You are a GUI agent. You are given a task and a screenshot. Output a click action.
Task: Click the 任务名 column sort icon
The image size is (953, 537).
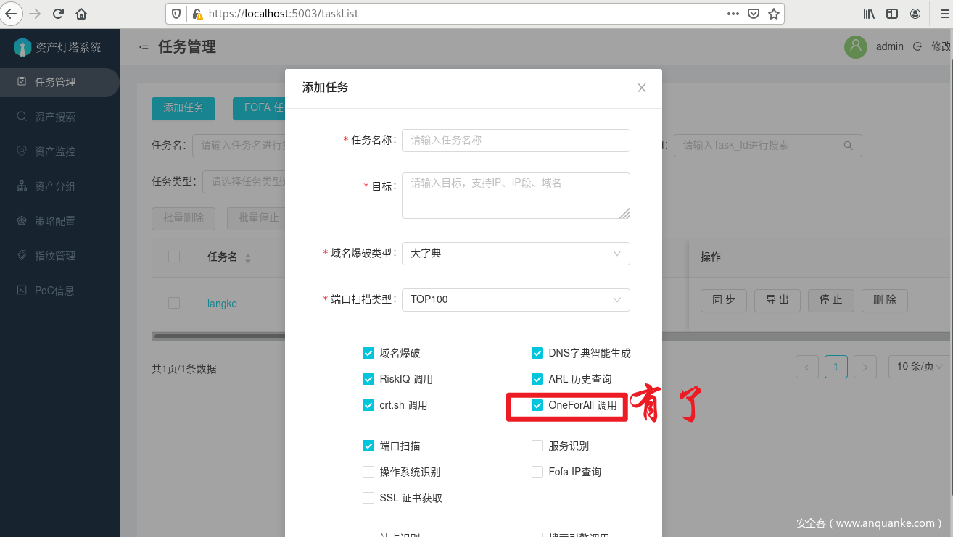point(248,257)
